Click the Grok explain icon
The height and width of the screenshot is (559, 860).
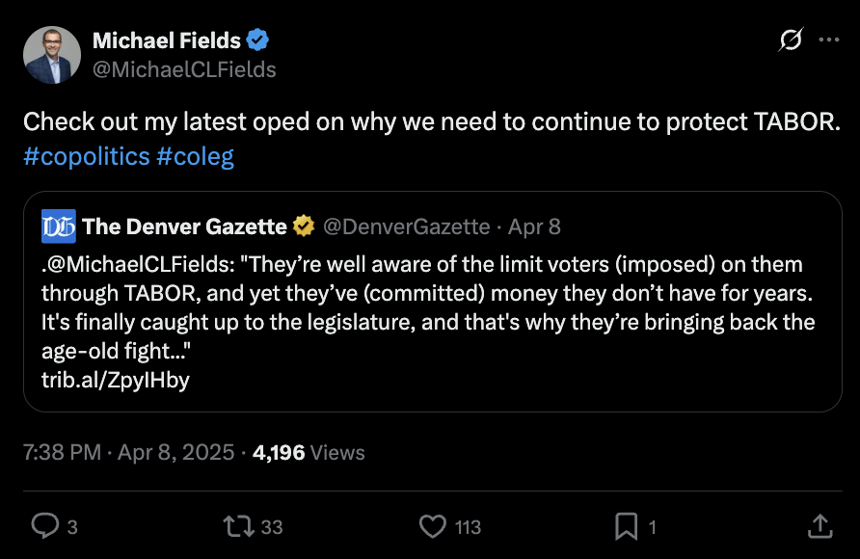click(x=791, y=40)
